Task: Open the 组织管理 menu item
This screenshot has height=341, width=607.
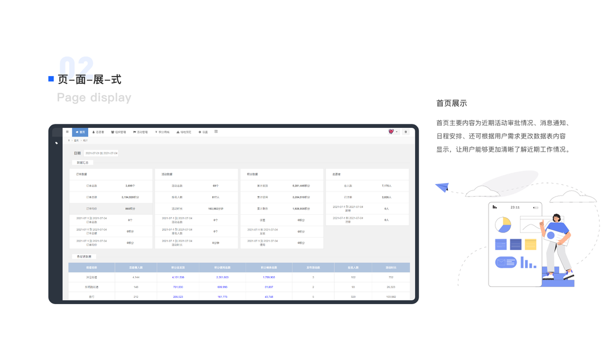Action: [118, 132]
